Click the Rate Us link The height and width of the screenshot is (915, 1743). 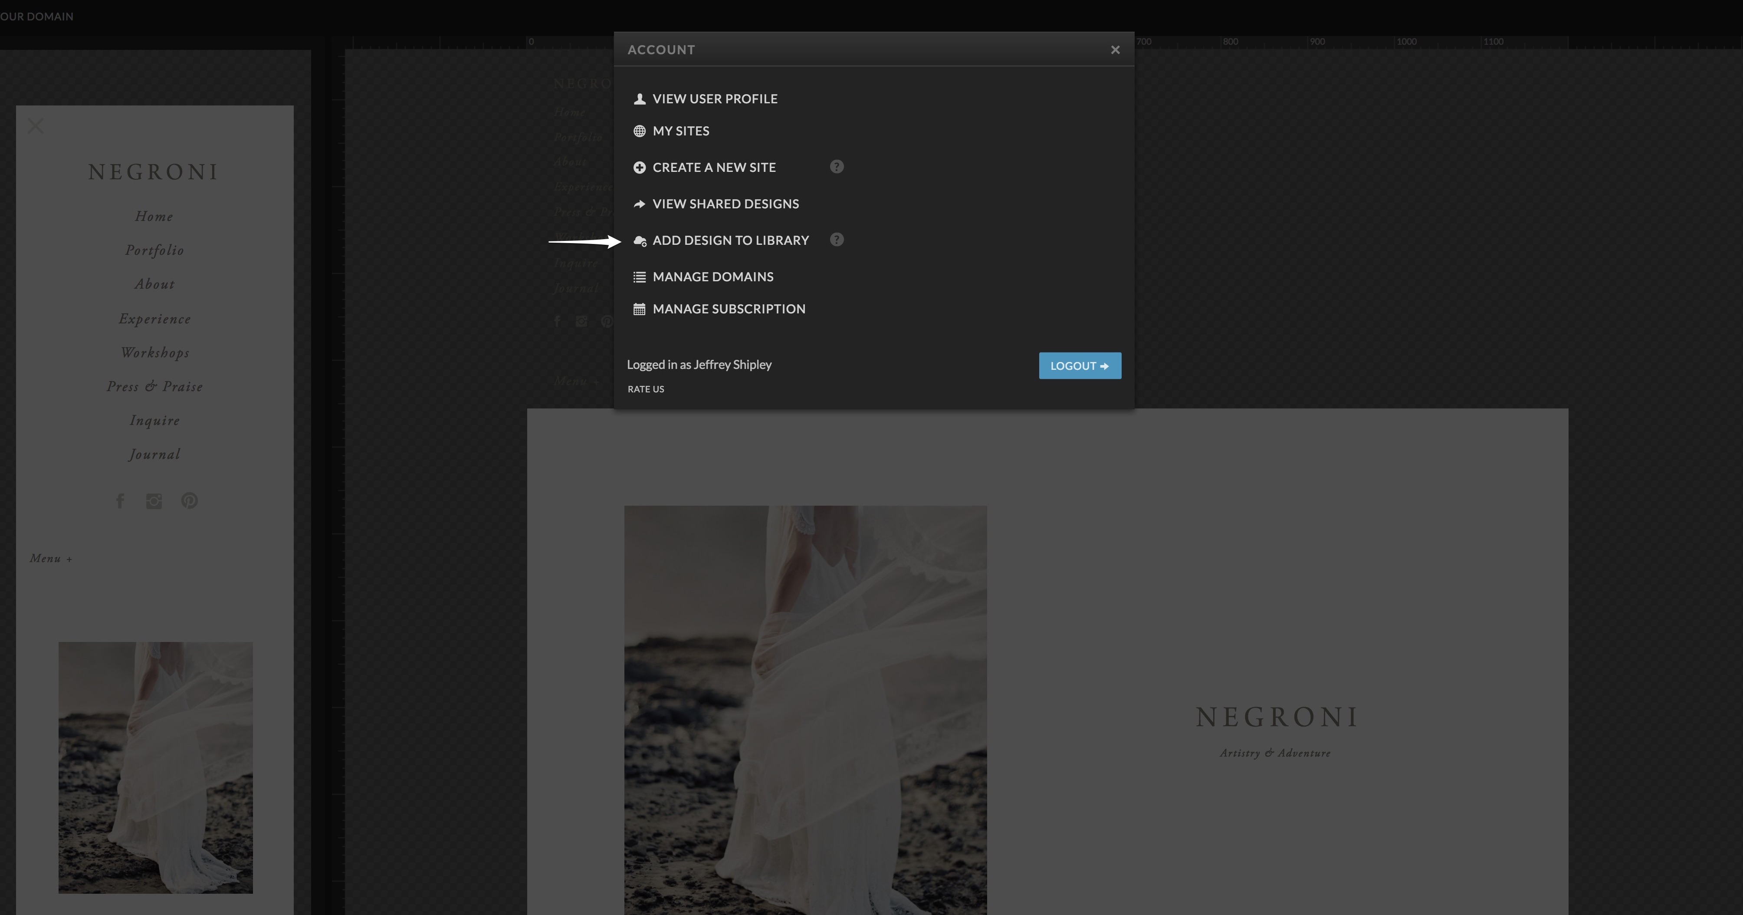[646, 389]
